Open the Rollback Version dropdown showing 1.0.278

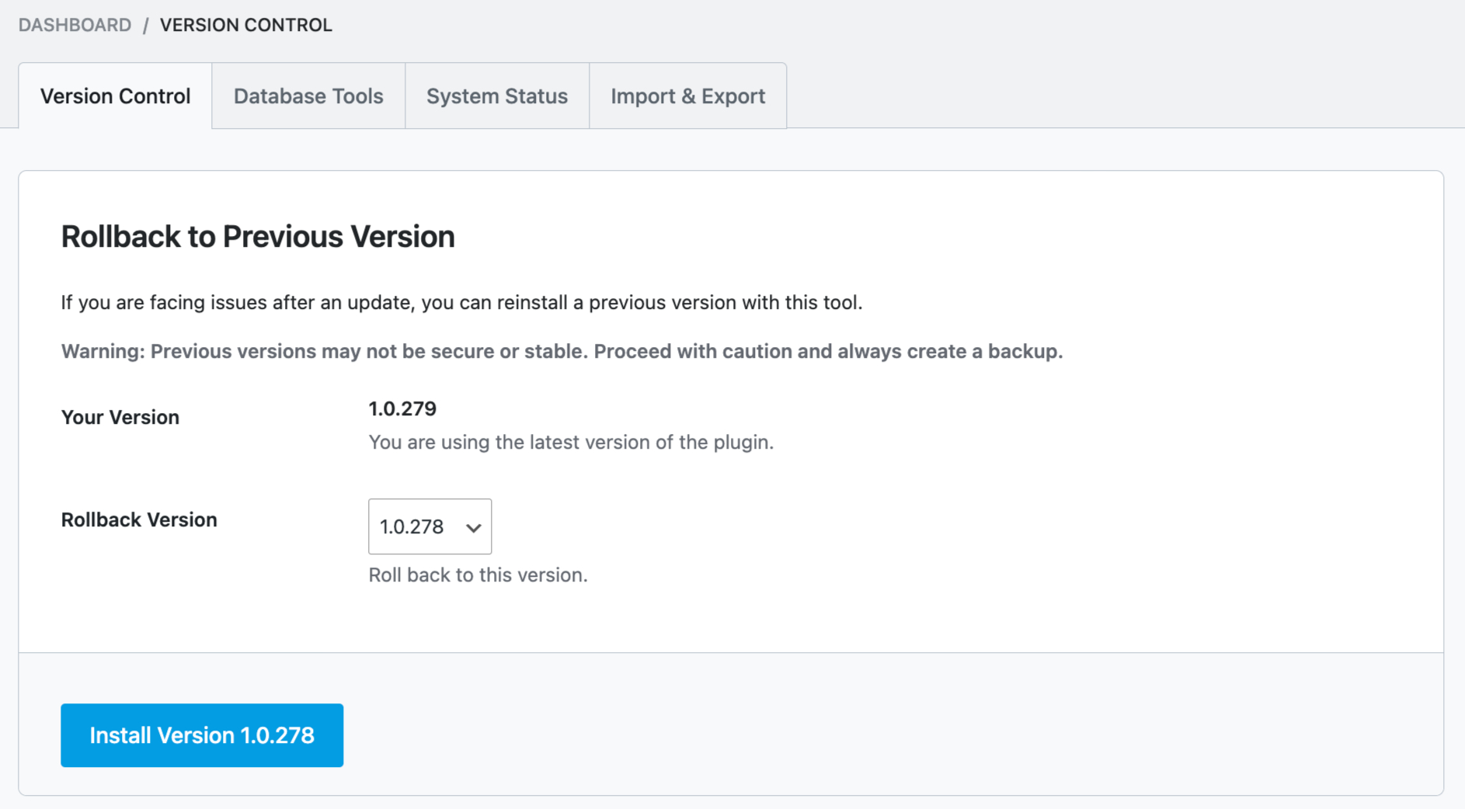pos(430,526)
